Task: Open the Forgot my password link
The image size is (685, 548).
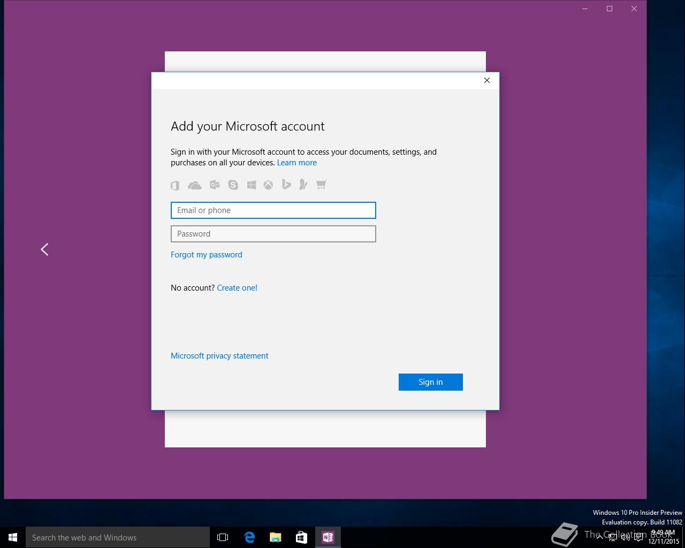Action: 207,255
